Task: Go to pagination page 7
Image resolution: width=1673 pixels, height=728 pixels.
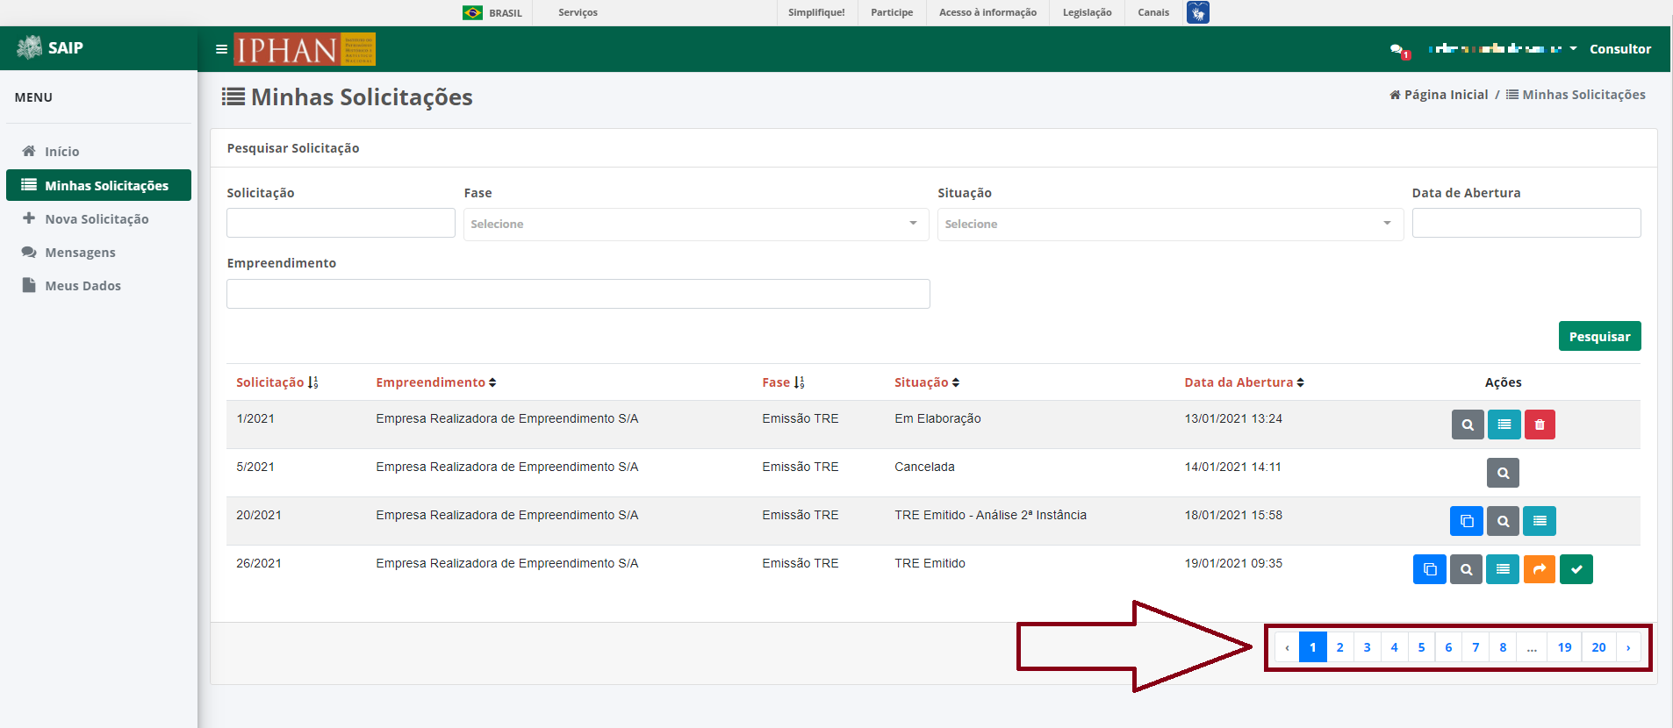Action: point(1476,647)
